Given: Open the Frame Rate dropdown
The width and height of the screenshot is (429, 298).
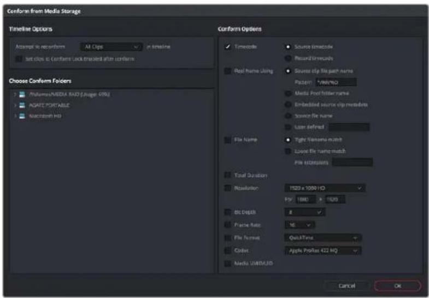Looking at the screenshot, I should tap(299, 225).
